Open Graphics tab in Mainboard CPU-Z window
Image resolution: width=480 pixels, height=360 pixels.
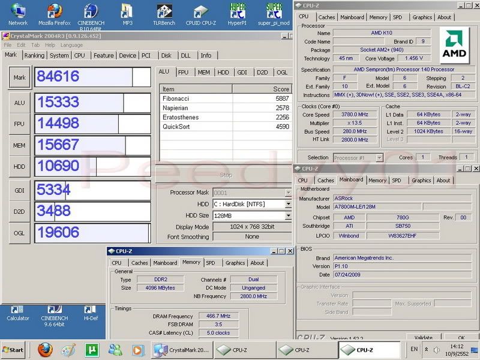pyautogui.click(x=421, y=181)
